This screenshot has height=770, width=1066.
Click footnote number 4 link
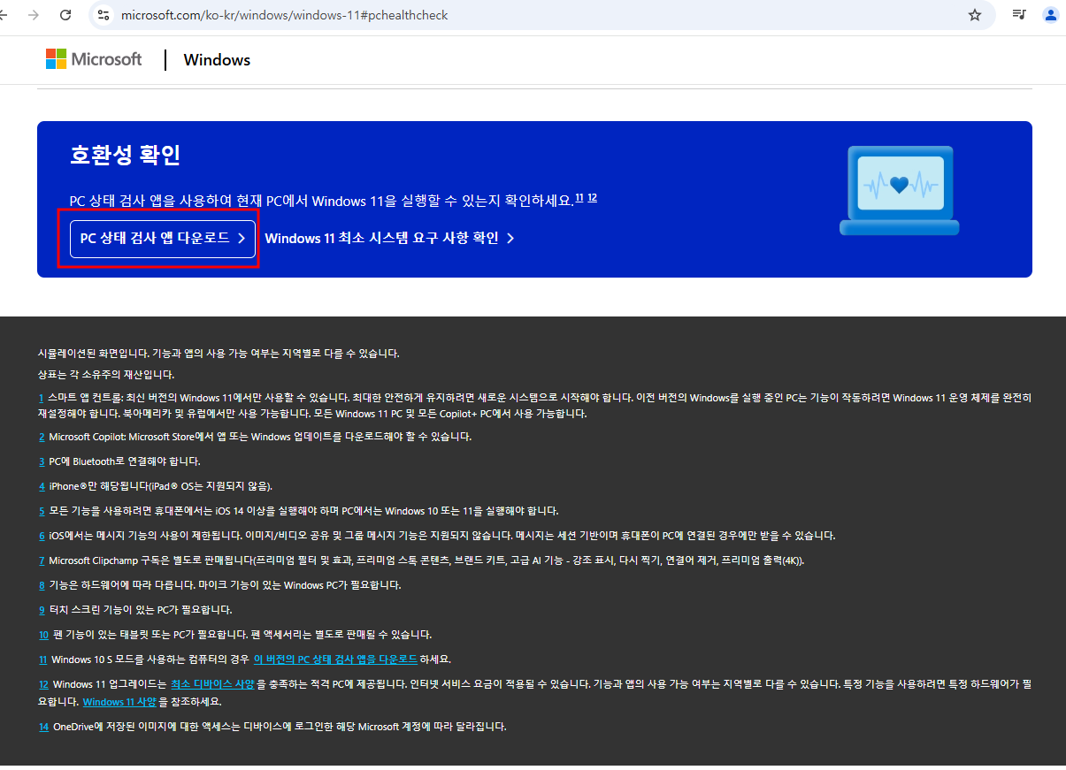pyautogui.click(x=41, y=486)
